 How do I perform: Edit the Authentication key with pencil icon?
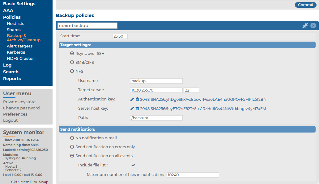point(132,100)
